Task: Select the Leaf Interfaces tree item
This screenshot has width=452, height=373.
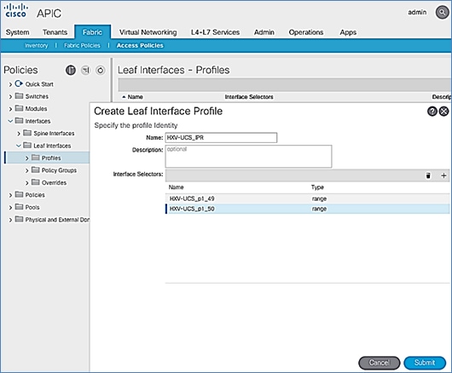Action: 52,146
